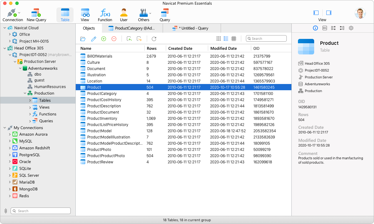Switch object list to icon grid view
This screenshot has height=224, width=374.
pyautogui.click(x=218, y=39)
